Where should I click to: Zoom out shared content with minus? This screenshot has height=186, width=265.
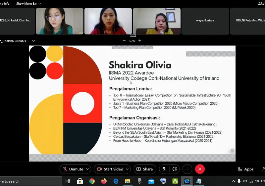tap(124, 41)
